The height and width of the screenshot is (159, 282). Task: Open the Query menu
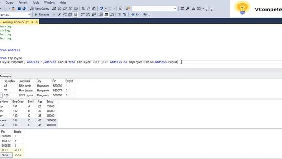pos(9,3)
